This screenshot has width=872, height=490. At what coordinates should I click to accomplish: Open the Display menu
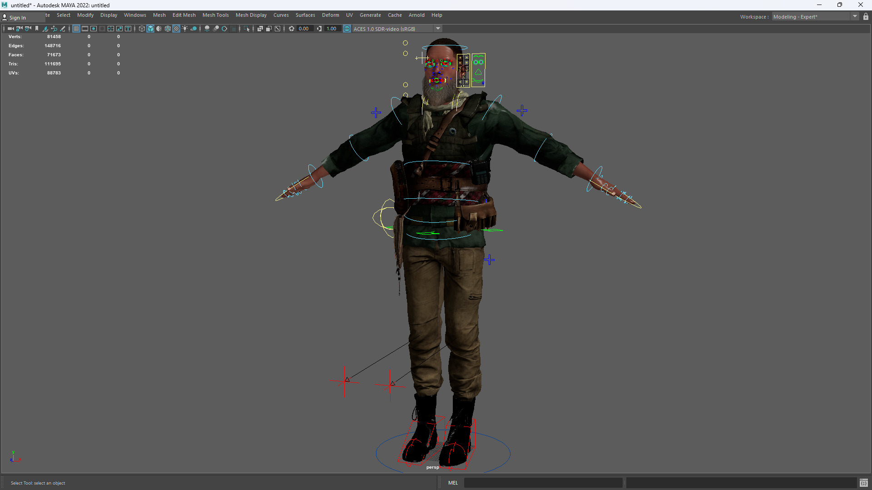click(x=109, y=15)
